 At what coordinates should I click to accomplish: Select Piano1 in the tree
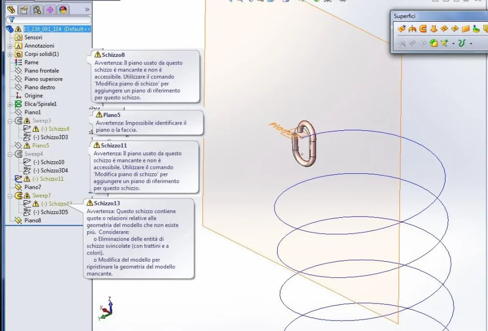(32, 112)
